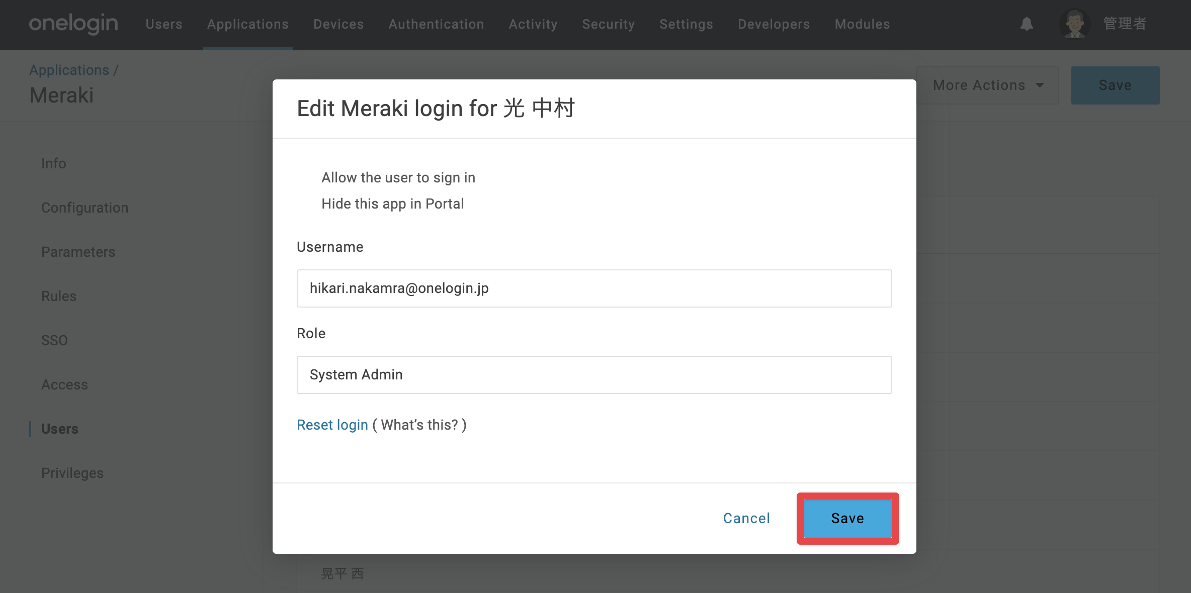
Task: Click the Meraki page heading
Action: pos(61,95)
